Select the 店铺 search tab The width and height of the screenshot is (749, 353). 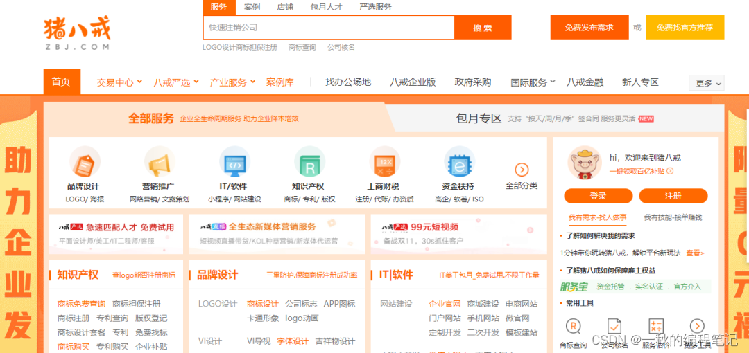coord(285,7)
